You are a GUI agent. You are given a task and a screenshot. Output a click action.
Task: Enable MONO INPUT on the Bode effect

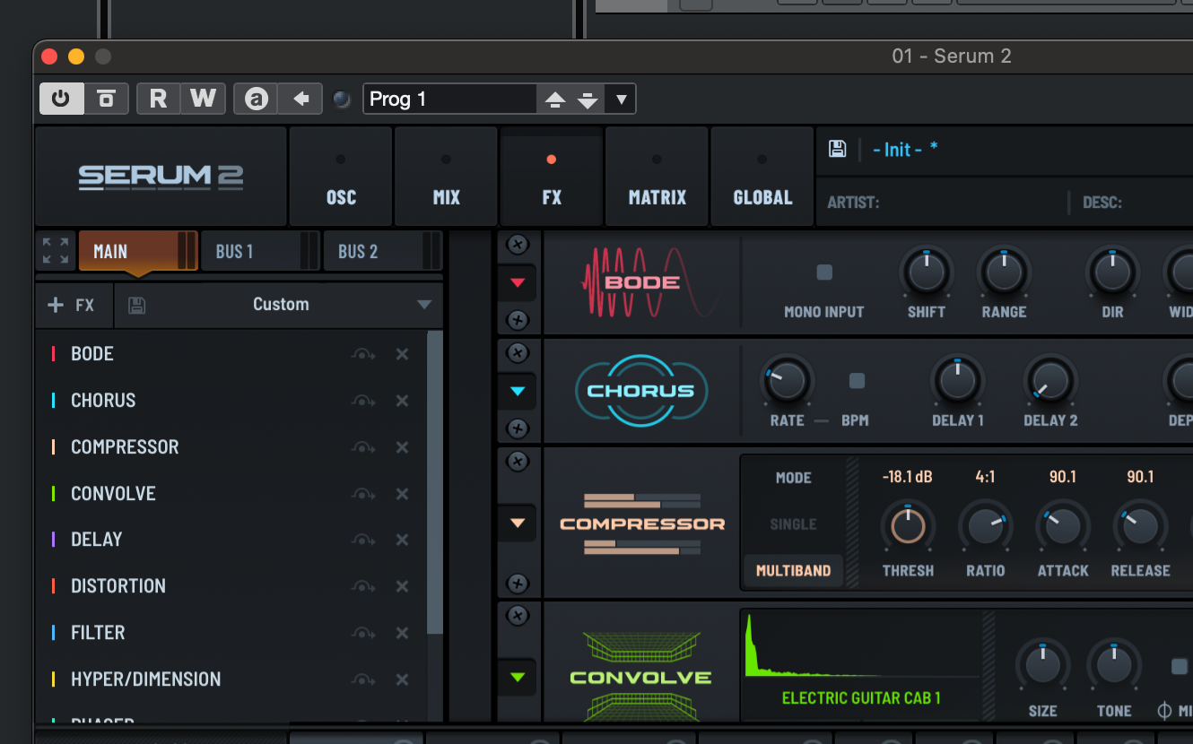pos(823,272)
